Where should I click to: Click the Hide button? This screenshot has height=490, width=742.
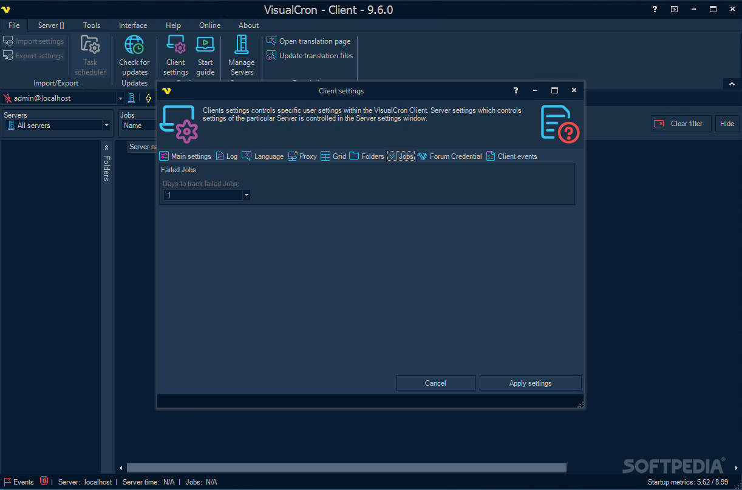tap(727, 124)
